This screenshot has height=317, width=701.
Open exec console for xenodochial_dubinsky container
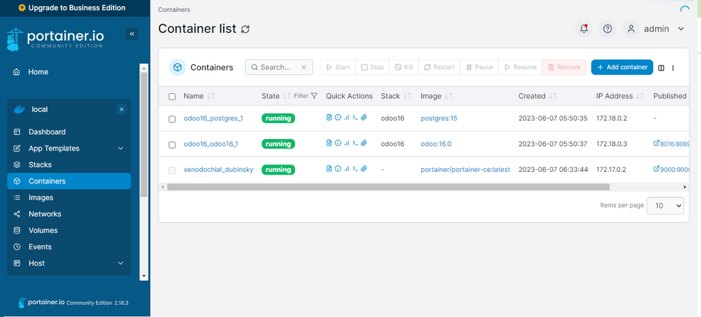(355, 169)
